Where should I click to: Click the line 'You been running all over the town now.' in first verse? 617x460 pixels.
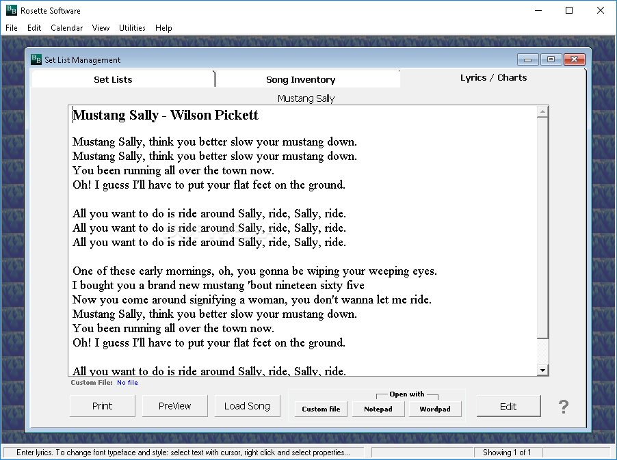[173, 171]
